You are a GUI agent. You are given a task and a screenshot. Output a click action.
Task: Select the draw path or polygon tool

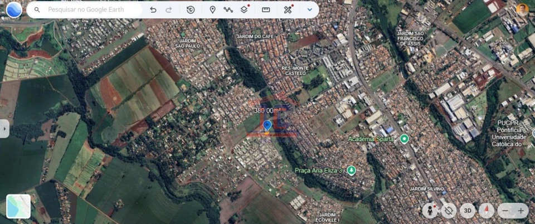(228, 9)
